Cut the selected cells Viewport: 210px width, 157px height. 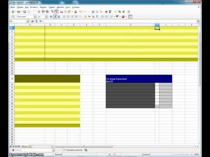click(x=62, y=12)
